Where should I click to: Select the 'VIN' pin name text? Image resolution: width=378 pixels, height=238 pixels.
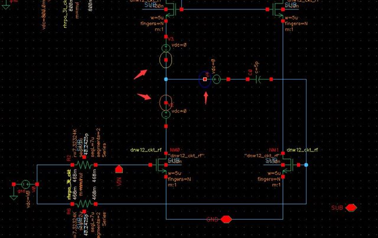pos(119,181)
